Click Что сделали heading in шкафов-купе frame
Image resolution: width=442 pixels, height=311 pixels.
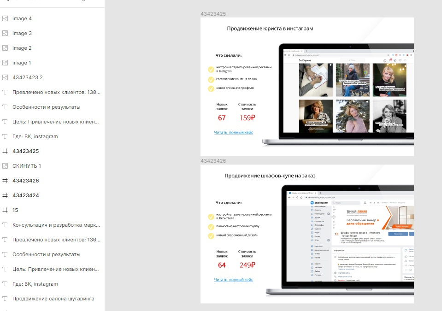pos(229,203)
